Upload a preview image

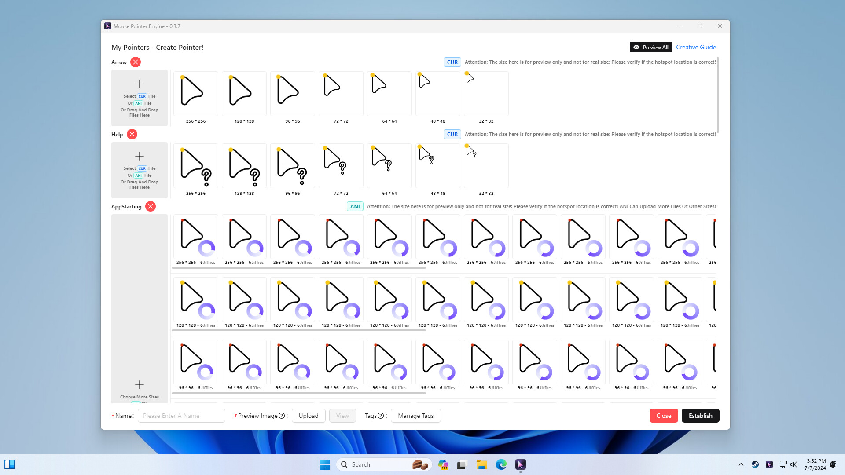coord(309,415)
